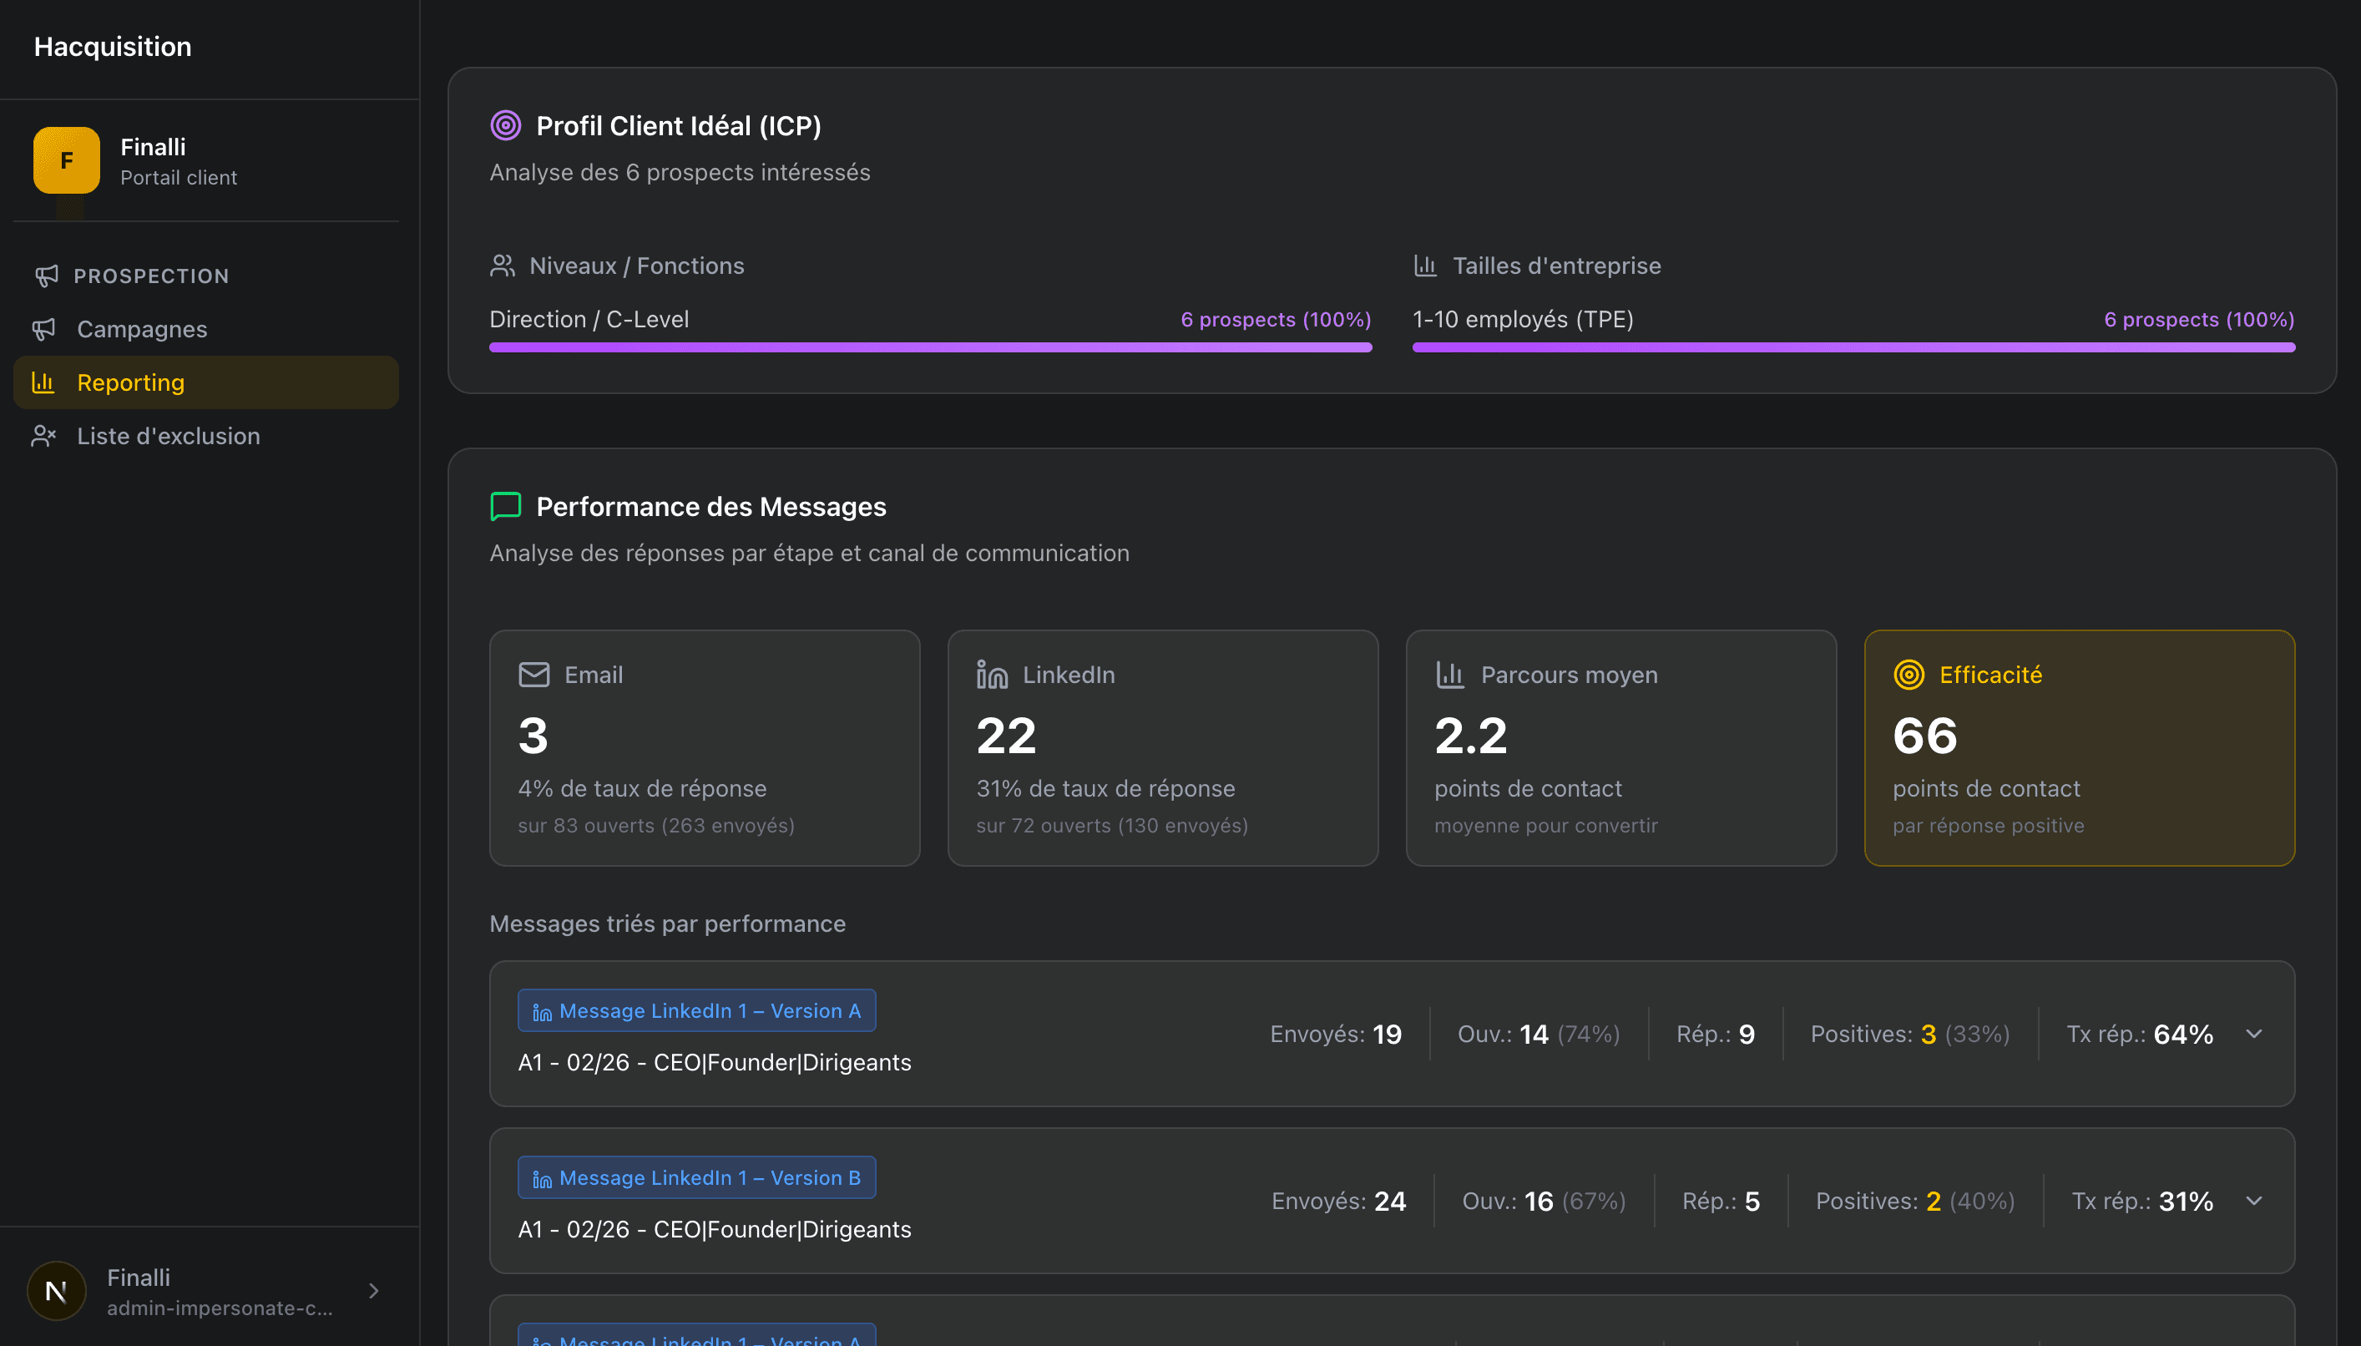This screenshot has width=2361, height=1346.
Task: Click the Parcours moyen chart icon
Action: (1450, 675)
